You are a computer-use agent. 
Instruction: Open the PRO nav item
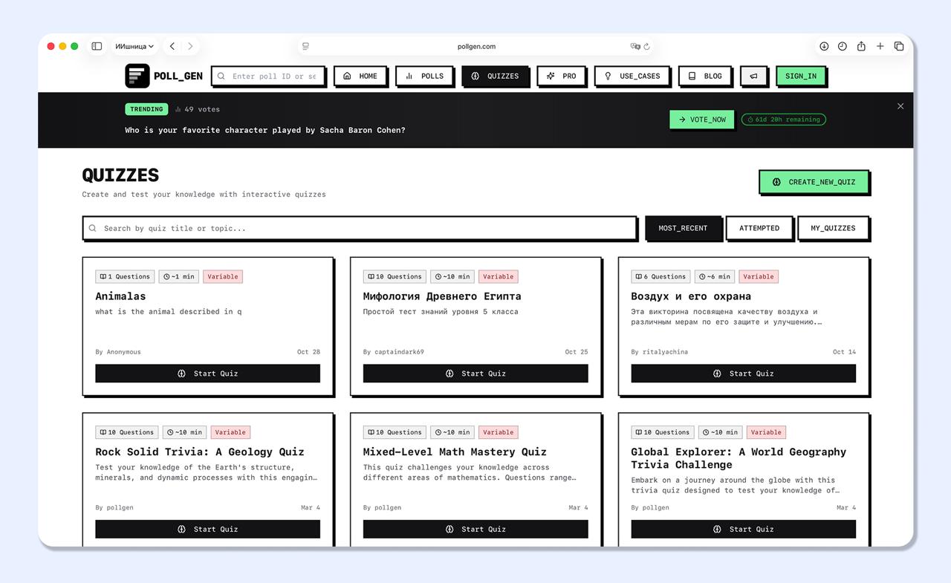(561, 76)
